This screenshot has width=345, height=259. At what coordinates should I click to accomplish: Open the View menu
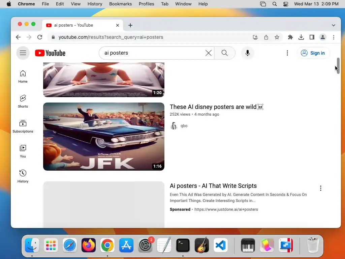(x=76, y=4)
